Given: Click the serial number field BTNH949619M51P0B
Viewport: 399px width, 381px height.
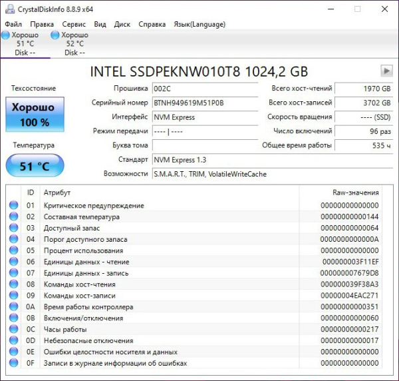Looking at the screenshot, I should click(205, 103).
